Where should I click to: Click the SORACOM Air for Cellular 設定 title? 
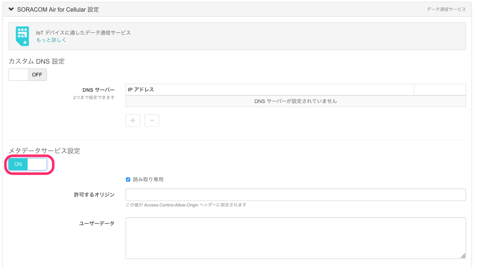click(56, 9)
